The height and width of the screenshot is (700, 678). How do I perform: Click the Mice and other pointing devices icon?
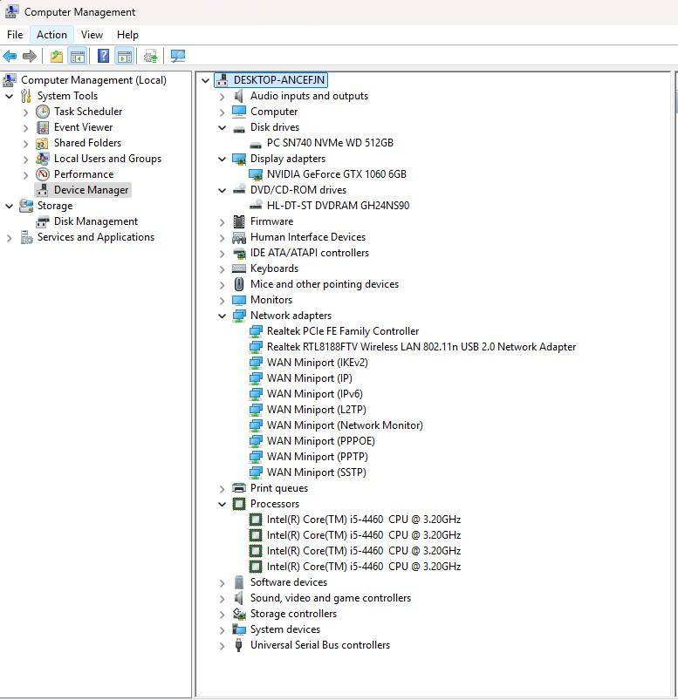tap(239, 284)
